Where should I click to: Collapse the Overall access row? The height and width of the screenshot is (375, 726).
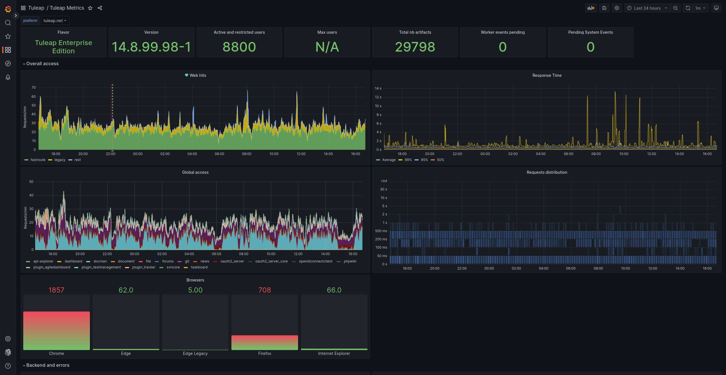(x=42, y=63)
